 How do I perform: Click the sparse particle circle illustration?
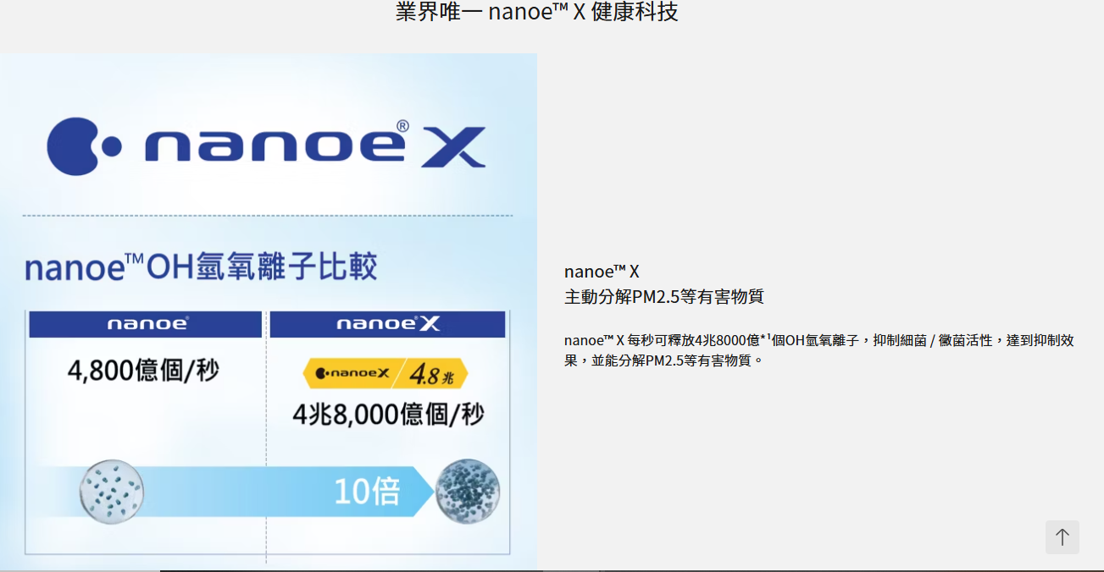point(112,491)
